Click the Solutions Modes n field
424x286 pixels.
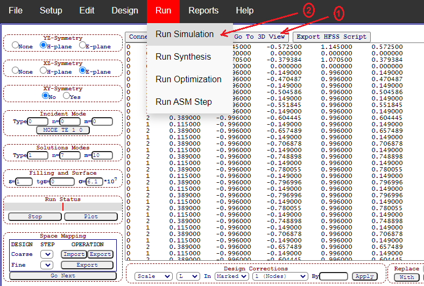click(x=70, y=155)
